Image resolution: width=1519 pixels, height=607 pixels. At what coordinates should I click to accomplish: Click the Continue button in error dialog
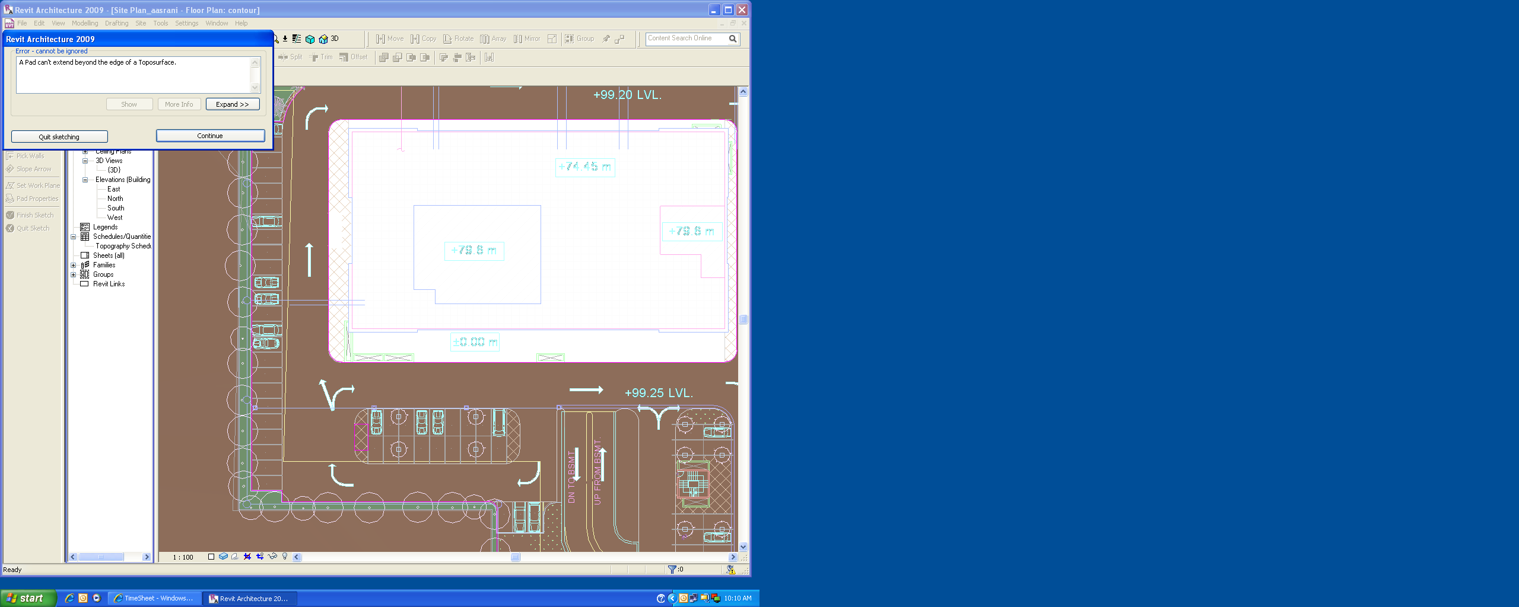[x=210, y=136]
